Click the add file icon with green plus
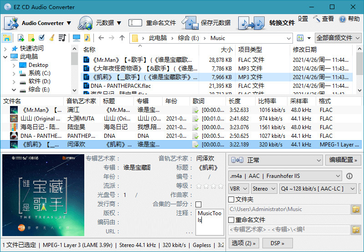 [21, 38]
